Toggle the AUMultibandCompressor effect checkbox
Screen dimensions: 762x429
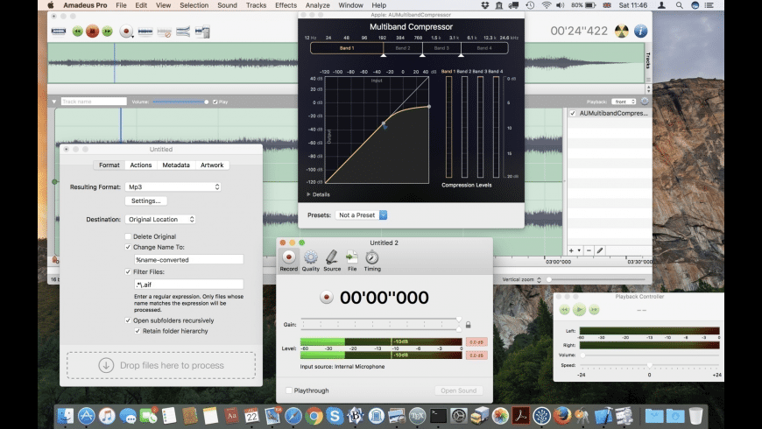click(x=573, y=113)
